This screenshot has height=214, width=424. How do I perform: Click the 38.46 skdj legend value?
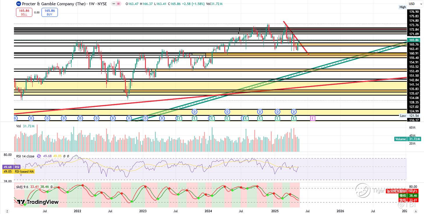(x=45, y=187)
